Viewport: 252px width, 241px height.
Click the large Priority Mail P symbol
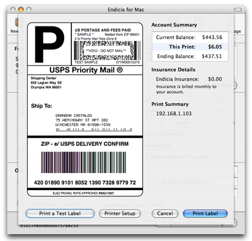click(x=49, y=44)
